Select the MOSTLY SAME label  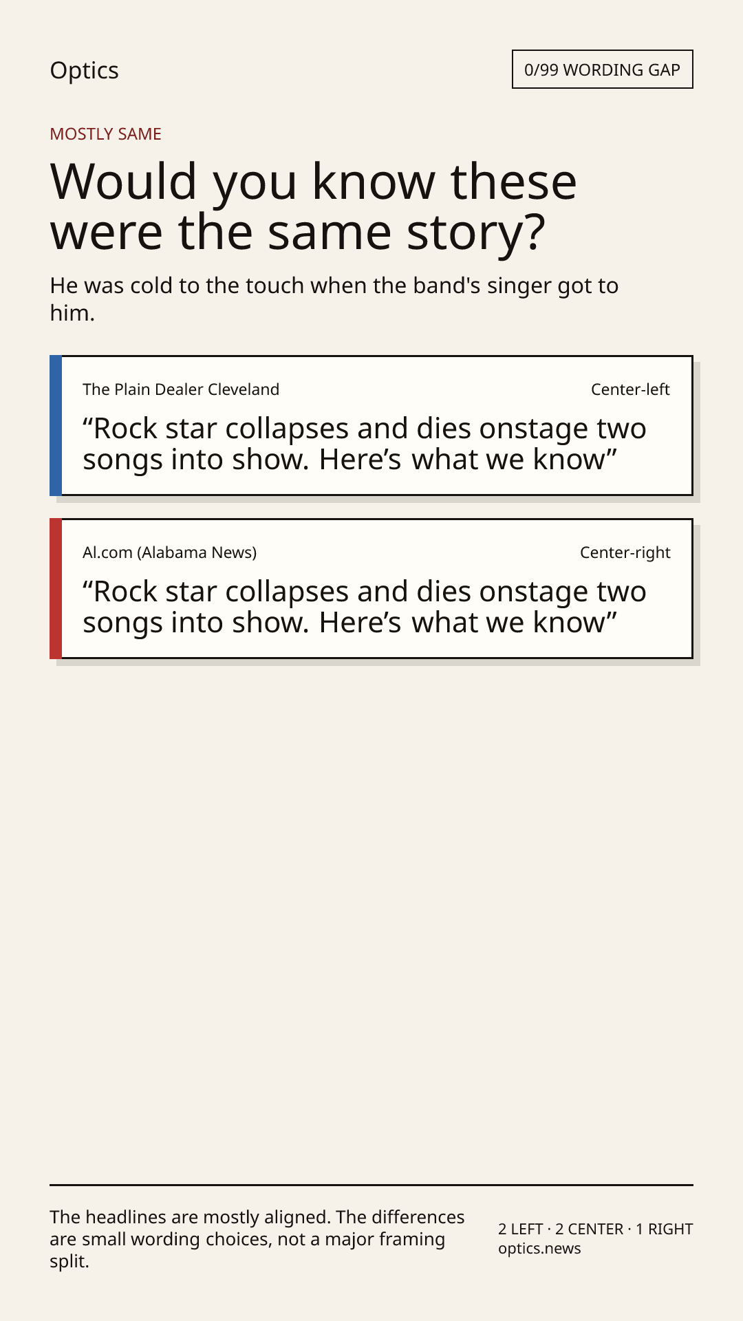coord(105,134)
